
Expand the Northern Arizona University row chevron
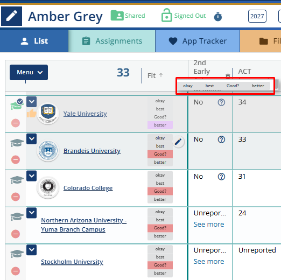pos(32,213)
